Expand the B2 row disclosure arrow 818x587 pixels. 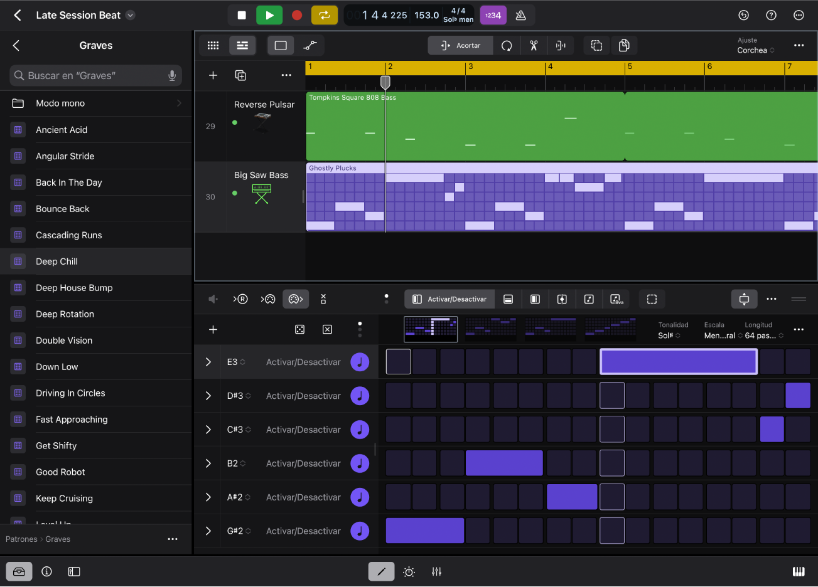coord(208,463)
